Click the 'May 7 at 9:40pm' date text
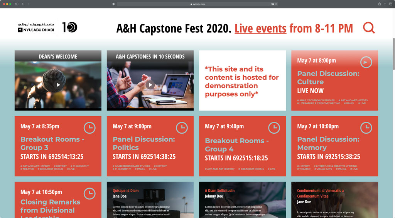The width and height of the screenshot is (395, 218). click(x=224, y=126)
